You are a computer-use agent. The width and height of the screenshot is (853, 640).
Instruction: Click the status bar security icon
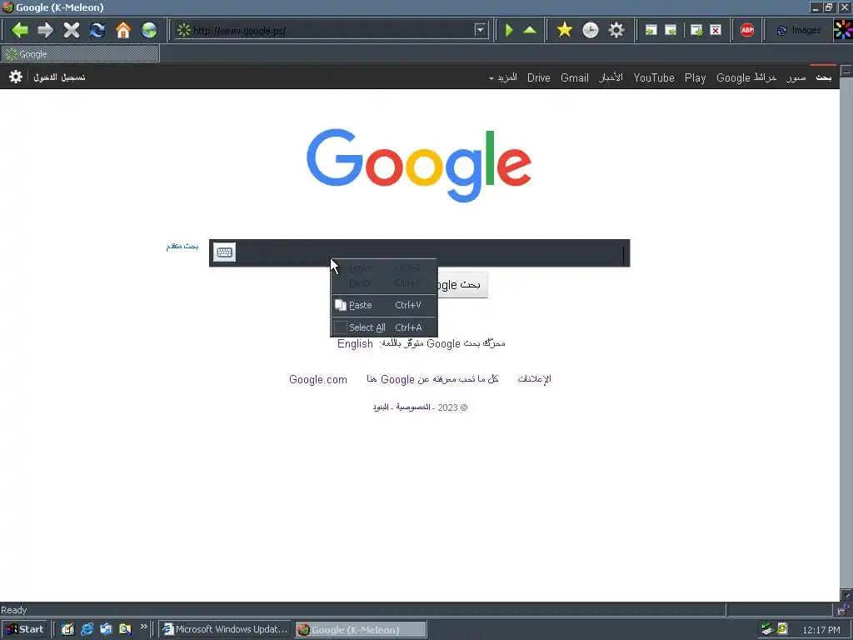tap(843, 609)
